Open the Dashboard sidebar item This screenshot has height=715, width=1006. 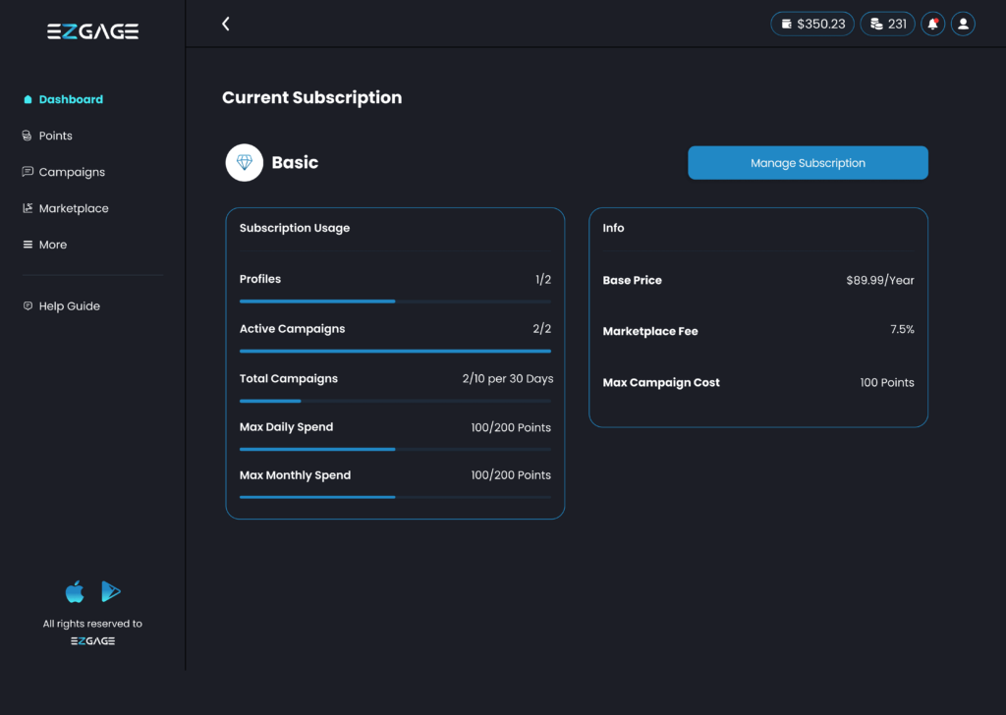[71, 99]
